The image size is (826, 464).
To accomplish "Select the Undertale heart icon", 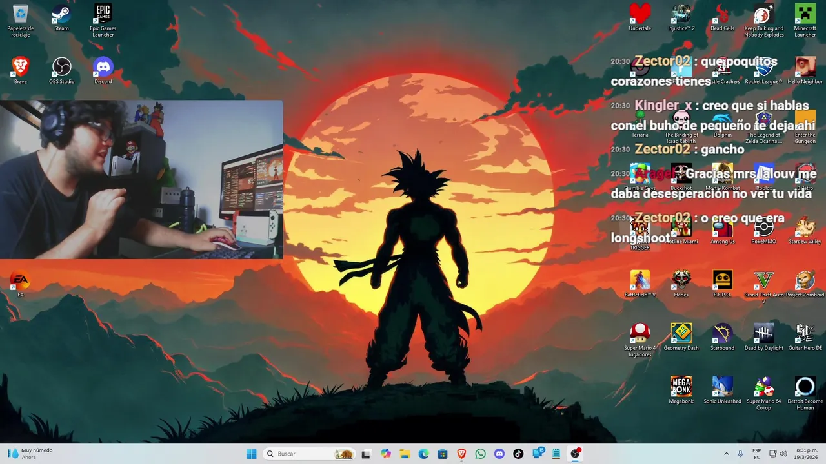I will click(640, 17).
